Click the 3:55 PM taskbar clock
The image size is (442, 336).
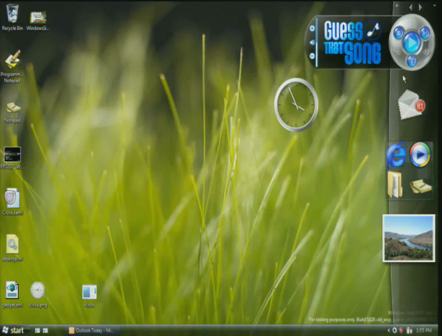424,330
